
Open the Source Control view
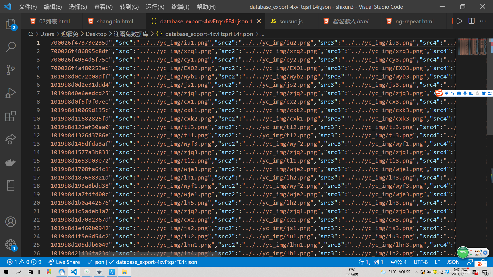11,70
